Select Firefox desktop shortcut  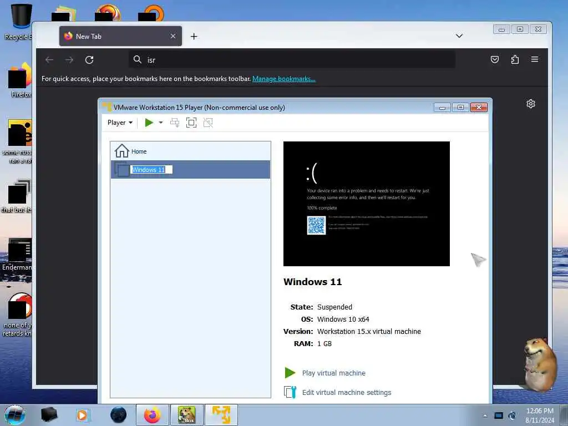[19, 80]
